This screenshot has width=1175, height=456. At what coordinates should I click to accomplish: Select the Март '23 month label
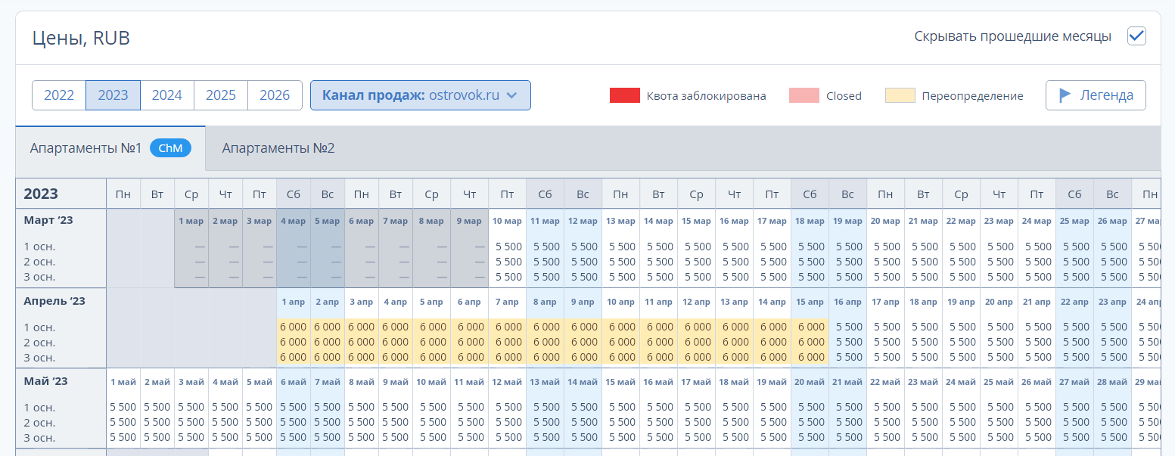[x=48, y=220]
